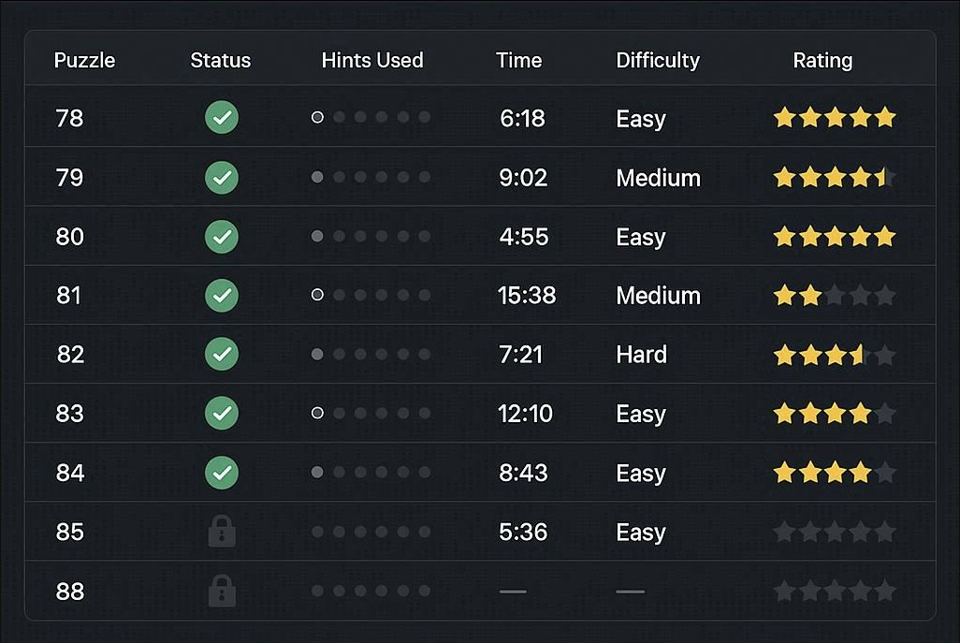Click the Medium difficulty label on puzzle 79
The height and width of the screenshot is (643, 960).
coord(658,177)
